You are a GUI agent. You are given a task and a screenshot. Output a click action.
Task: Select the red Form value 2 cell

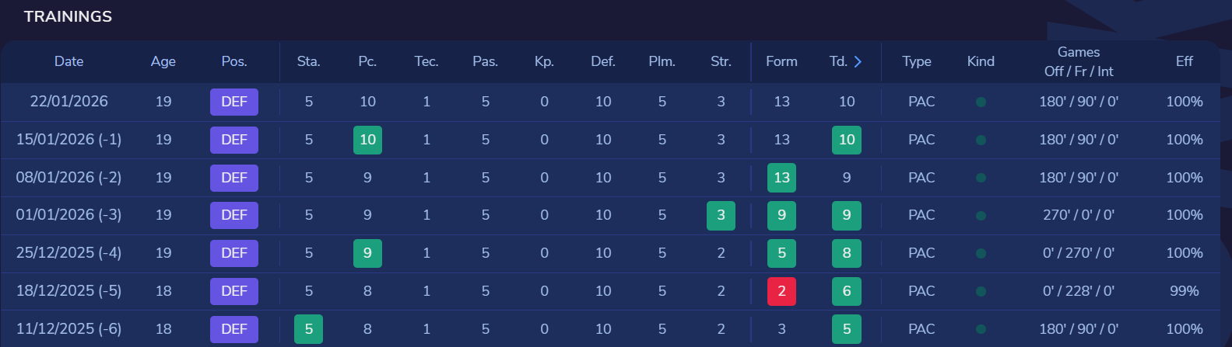point(781,291)
